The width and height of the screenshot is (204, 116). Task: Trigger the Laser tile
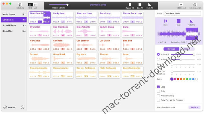point(132,59)
